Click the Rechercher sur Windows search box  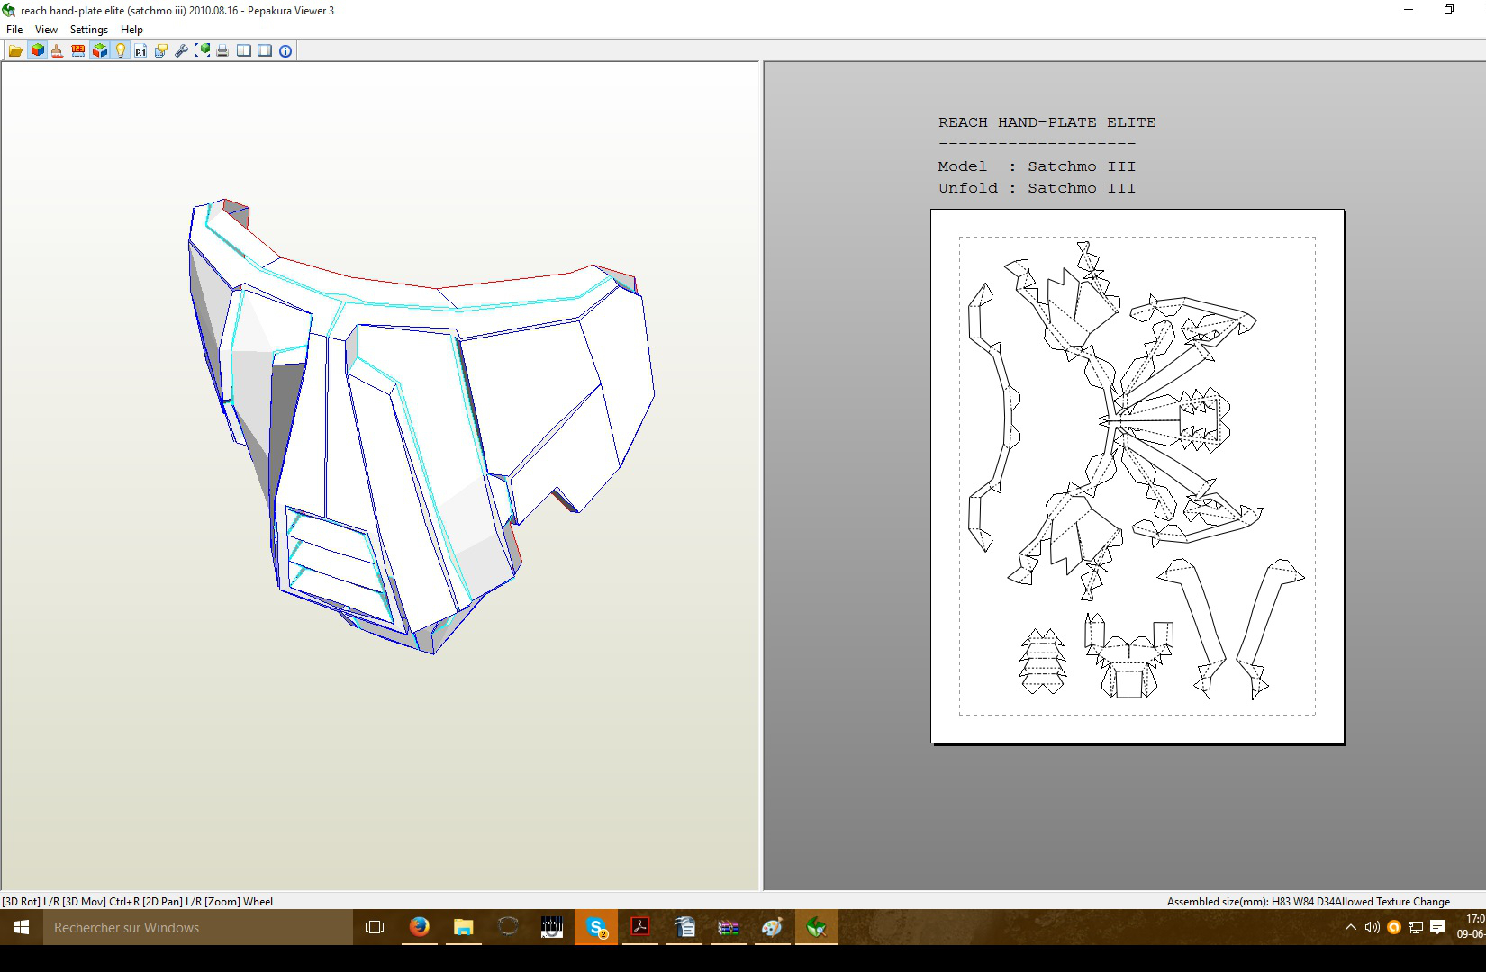click(198, 927)
